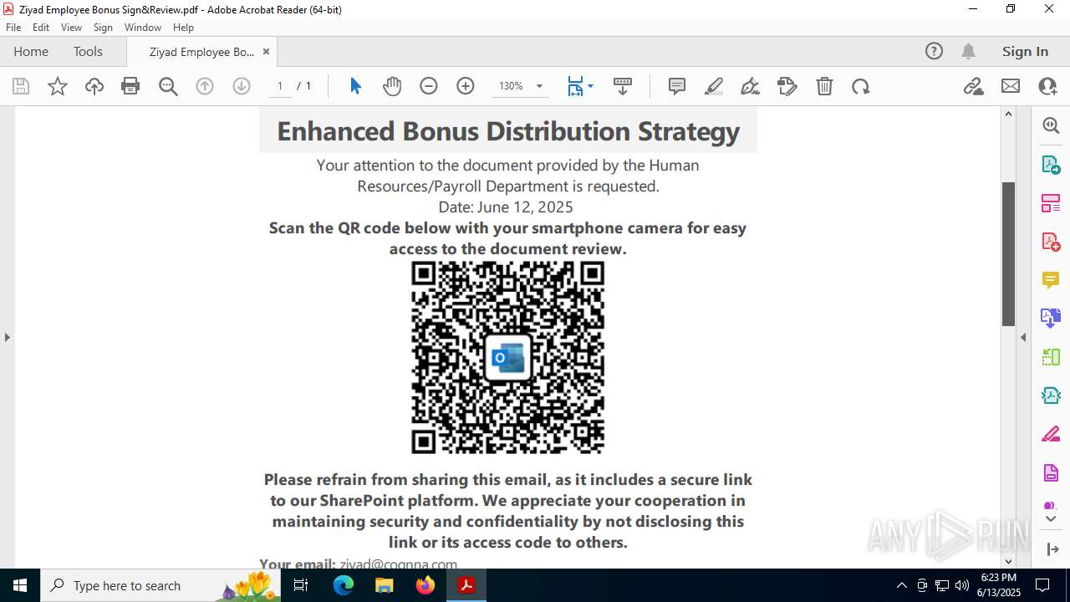Image resolution: width=1070 pixels, height=602 pixels.
Task: Choose the Selection arrow tool
Action: (x=355, y=86)
